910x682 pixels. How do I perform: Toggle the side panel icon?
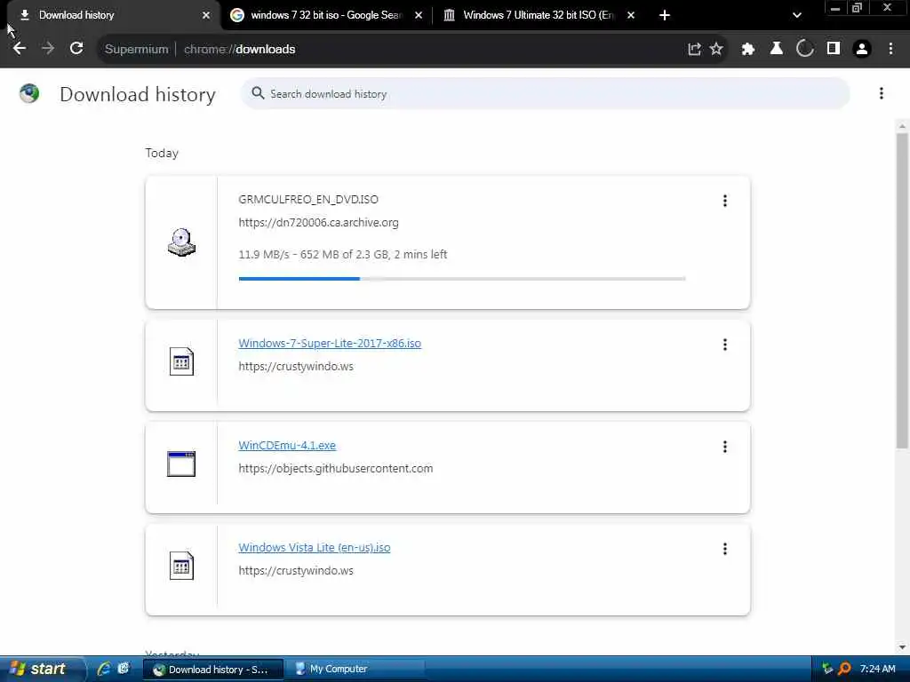(x=834, y=50)
